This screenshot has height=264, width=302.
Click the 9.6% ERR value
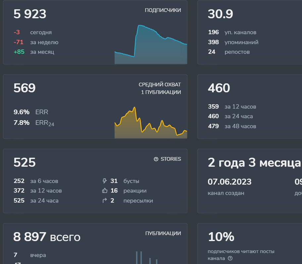31,112
